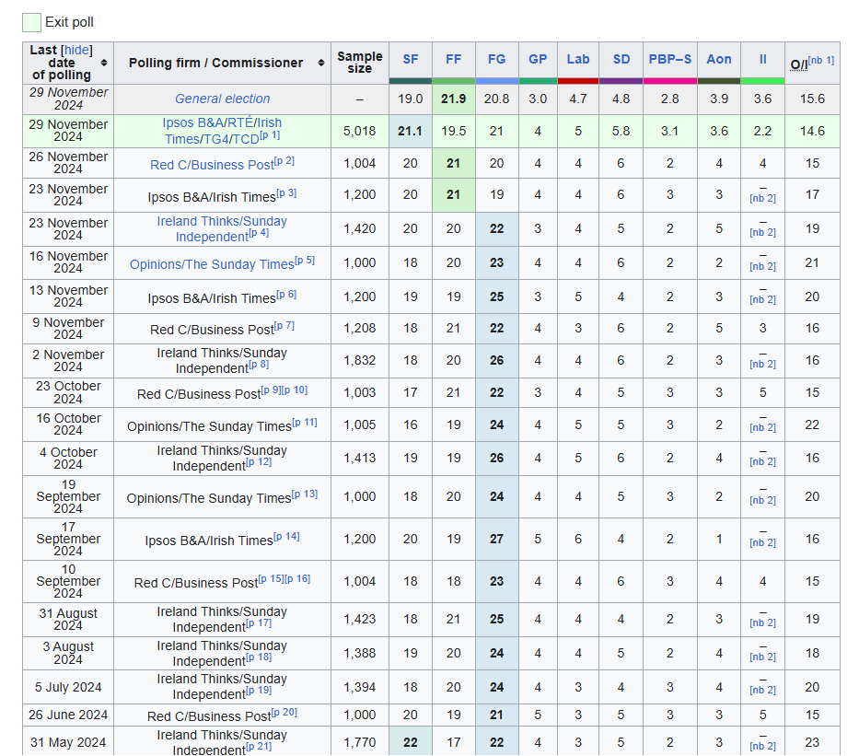Open the General election link
Screen dimensions: 859x756
coord(223,99)
